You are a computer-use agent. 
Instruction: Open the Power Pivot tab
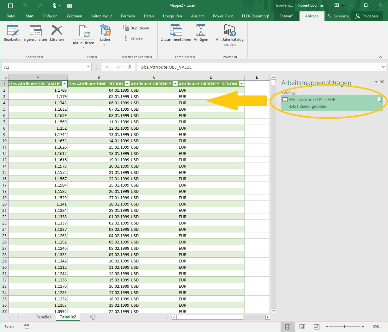click(x=223, y=16)
